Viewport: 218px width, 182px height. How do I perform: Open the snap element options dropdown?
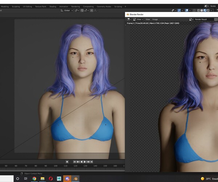[86, 11]
